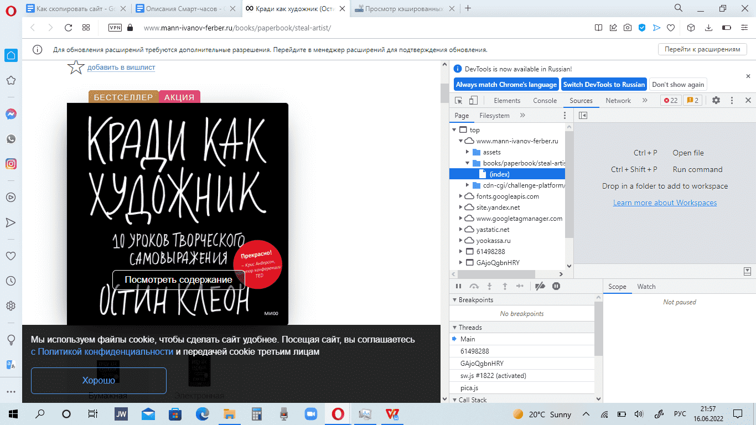This screenshot has width=756, height=425.
Task: Open the start page speed dial grid icon
Action: pyautogui.click(x=86, y=28)
